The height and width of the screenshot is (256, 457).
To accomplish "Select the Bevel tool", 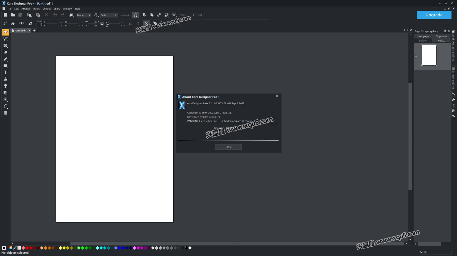I will point(6,100).
